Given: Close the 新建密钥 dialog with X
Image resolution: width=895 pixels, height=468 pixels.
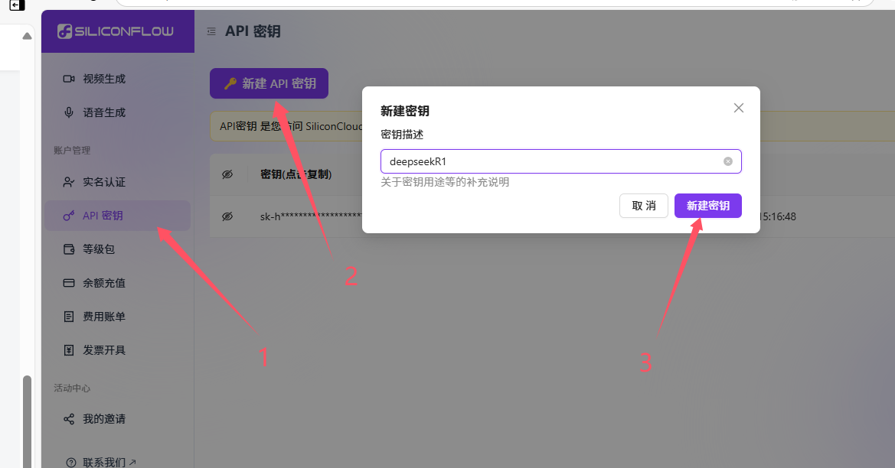Looking at the screenshot, I should [739, 108].
